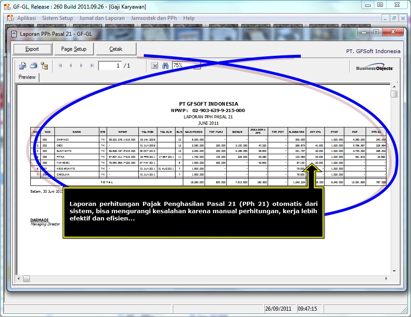This screenshot has height=317, width=411.
Task: Click vertical scrollbar up arrow
Action: (394, 87)
